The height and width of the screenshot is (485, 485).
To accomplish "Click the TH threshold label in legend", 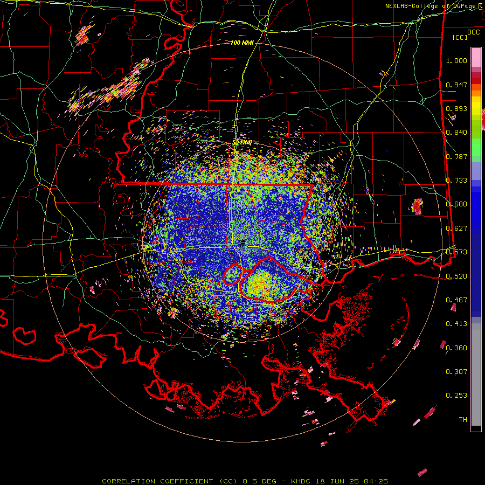I will 463,420.
